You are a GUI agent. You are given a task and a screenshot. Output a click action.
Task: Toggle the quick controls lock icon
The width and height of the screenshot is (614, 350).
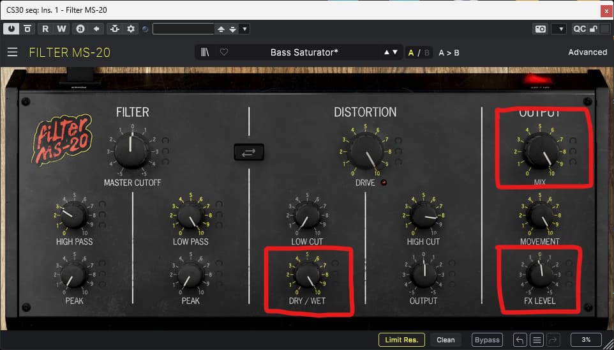coord(594,29)
